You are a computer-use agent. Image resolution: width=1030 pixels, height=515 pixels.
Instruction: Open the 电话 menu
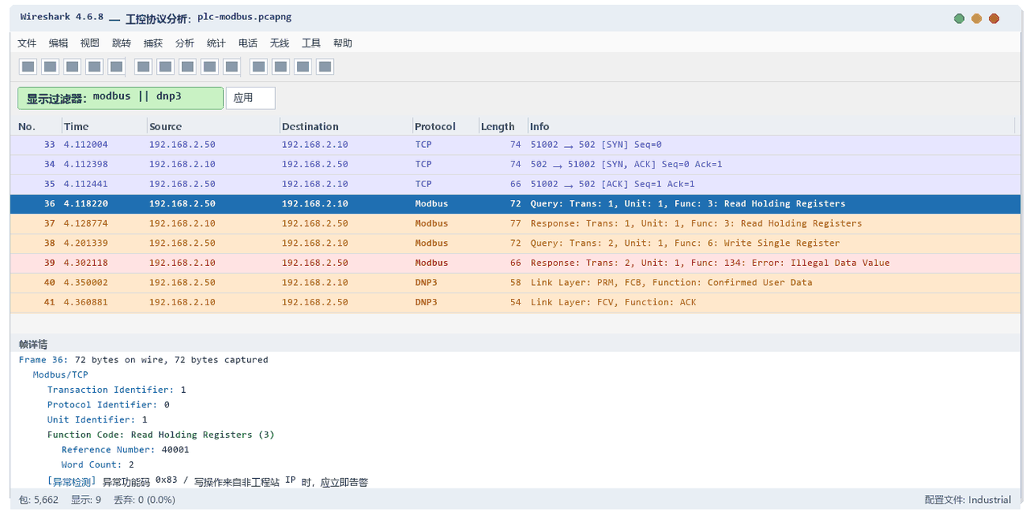click(x=248, y=43)
